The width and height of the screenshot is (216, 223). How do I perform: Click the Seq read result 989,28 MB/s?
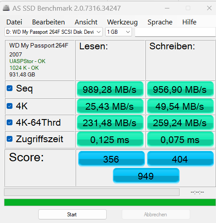tap(110, 89)
